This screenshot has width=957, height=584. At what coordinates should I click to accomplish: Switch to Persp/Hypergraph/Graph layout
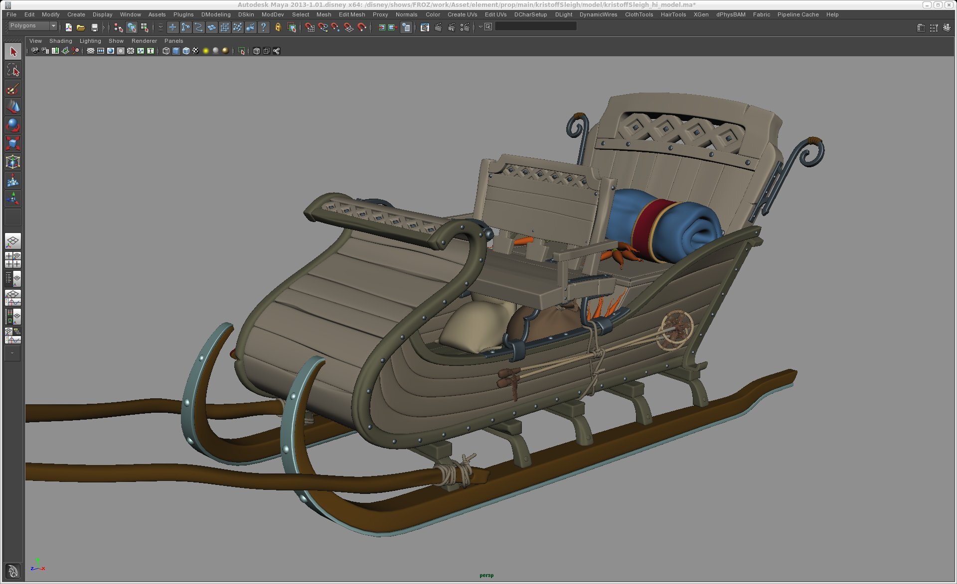13,336
